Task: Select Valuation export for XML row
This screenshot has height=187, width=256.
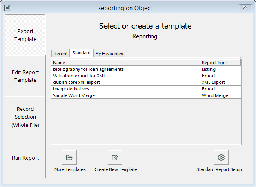Action: click(x=146, y=76)
